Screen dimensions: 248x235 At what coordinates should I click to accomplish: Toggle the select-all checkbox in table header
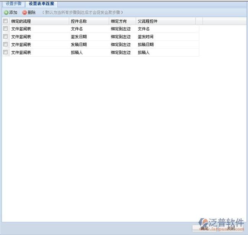(x=5, y=21)
